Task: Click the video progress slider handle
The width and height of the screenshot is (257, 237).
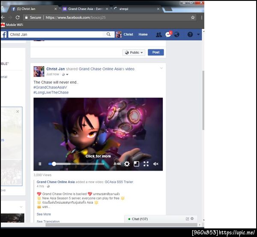Action: [54, 164]
